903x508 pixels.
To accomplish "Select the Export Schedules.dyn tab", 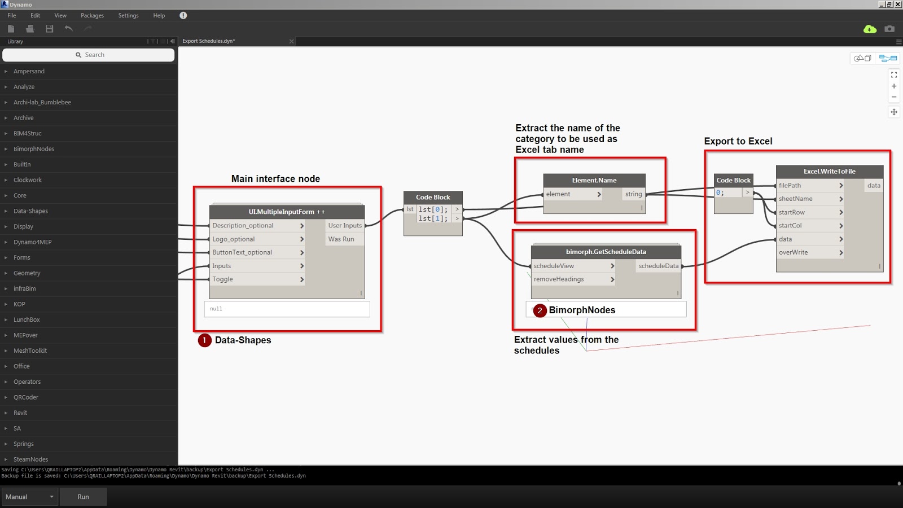I will (209, 41).
